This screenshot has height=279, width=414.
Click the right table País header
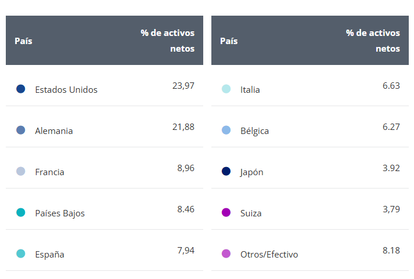click(229, 41)
